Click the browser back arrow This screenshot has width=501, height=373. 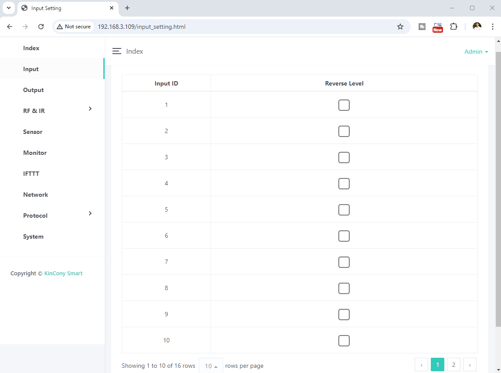click(10, 27)
